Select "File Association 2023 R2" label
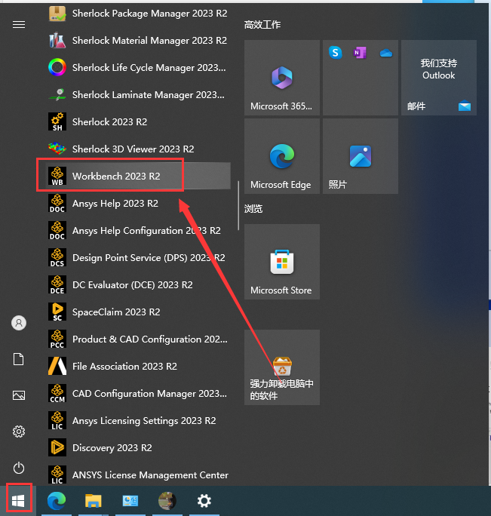Image resolution: width=491 pixels, height=516 pixels. [124, 367]
